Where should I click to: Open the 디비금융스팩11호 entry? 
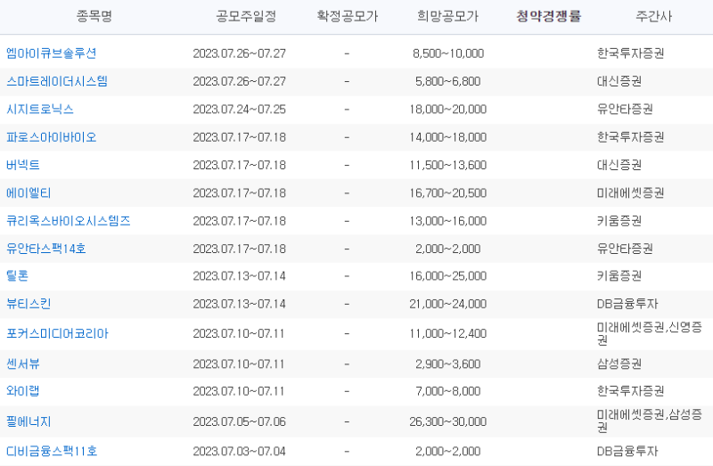coord(52,452)
